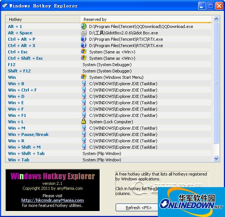The width and height of the screenshot is (225, 217).
Task: Click the Explorer icon in Win + Shift + M row
Action: click(x=84, y=147)
